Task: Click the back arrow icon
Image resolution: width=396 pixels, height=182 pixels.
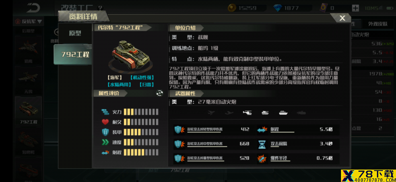Action: point(33,8)
